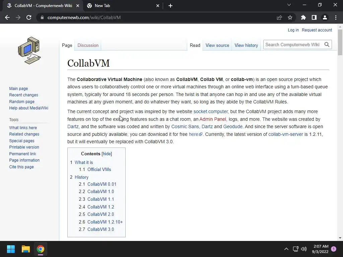The image size is (343, 257).
Task: Click the Log in link
Action: tap(293, 30)
